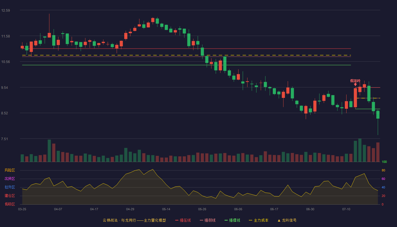Click the 11.58 price axis label

click(6, 36)
